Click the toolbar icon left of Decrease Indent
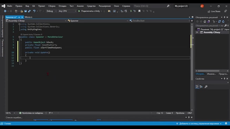Image resolution: width=230 pixels, height=129 pixels. coord(114,11)
